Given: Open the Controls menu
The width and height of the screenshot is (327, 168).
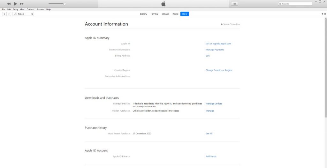Looking at the screenshot, I should coord(30,9).
